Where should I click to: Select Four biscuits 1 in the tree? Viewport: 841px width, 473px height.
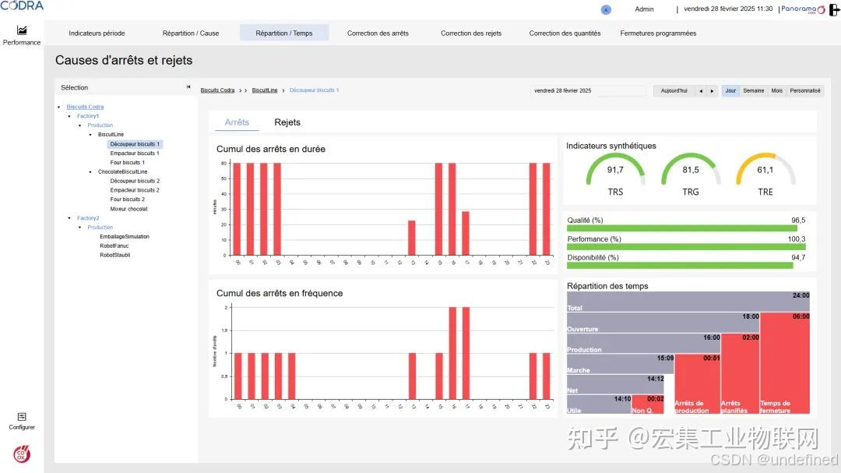coord(127,162)
